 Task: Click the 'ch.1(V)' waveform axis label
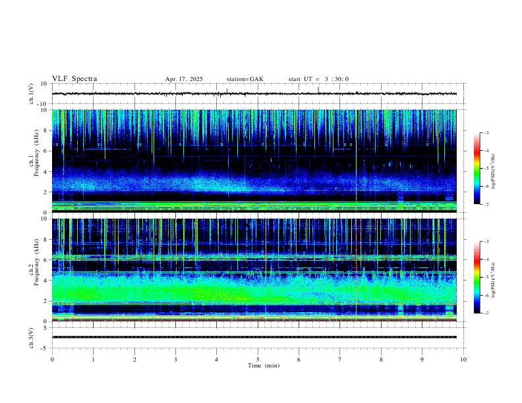pyautogui.click(x=32, y=94)
